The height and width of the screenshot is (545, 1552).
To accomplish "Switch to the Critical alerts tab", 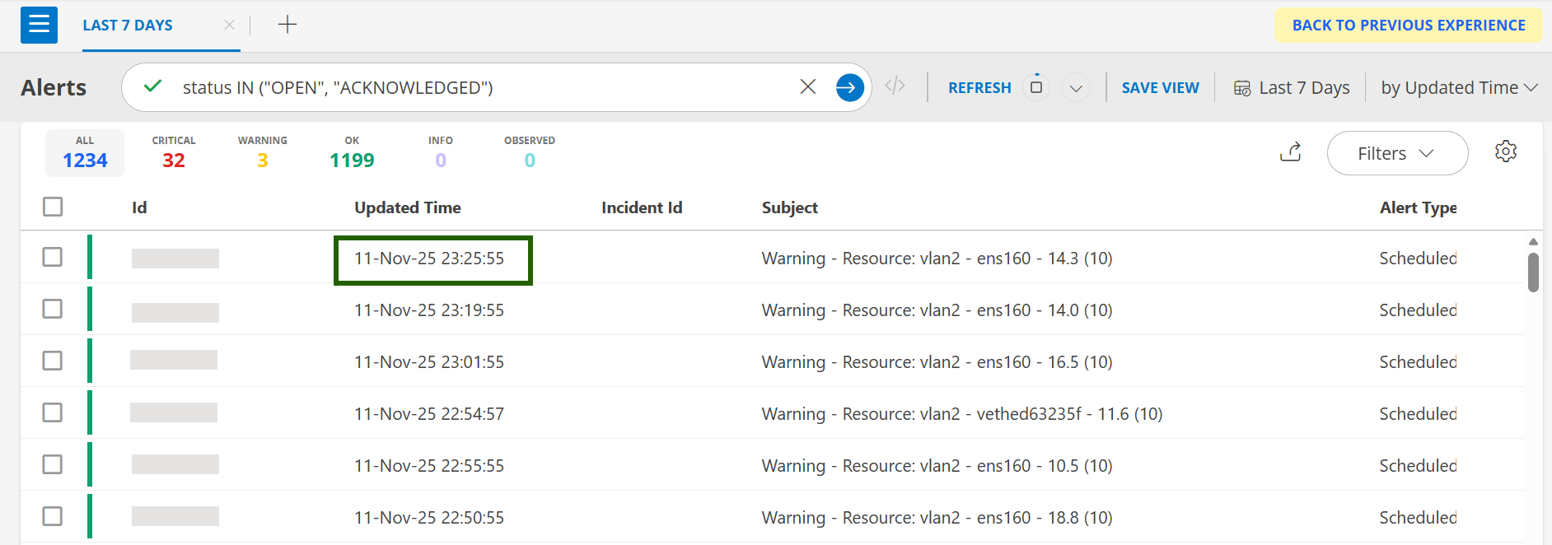I will click(173, 153).
